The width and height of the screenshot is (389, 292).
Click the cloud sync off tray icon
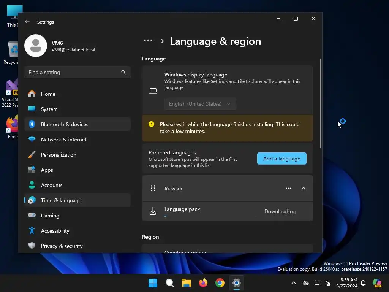pyautogui.click(x=306, y=283)
